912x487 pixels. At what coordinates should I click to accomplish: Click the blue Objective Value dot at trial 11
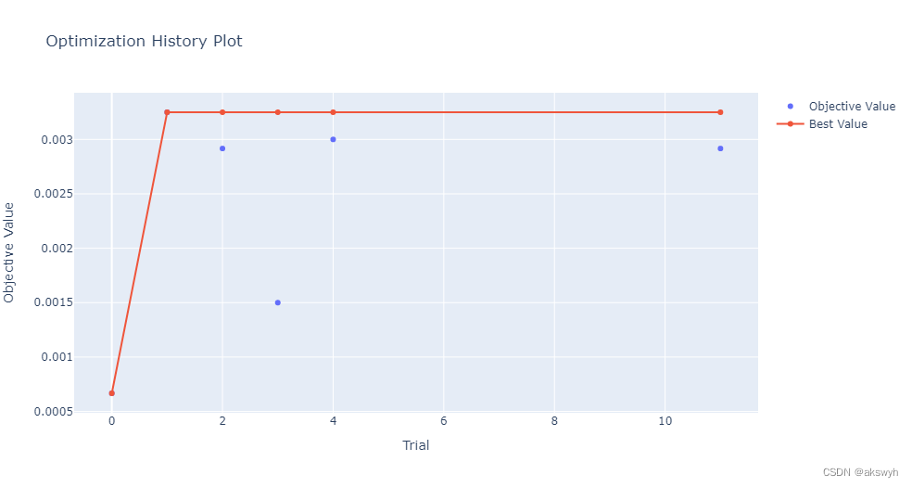(720, 148)
